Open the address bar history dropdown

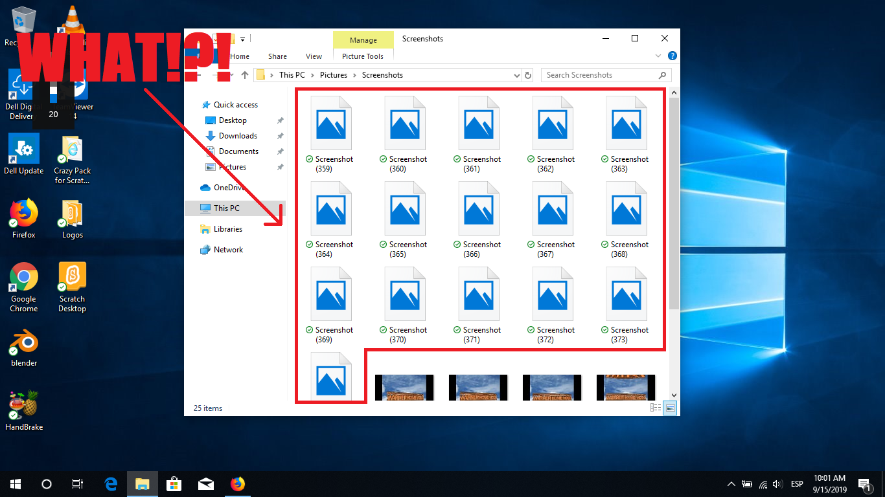516,75
